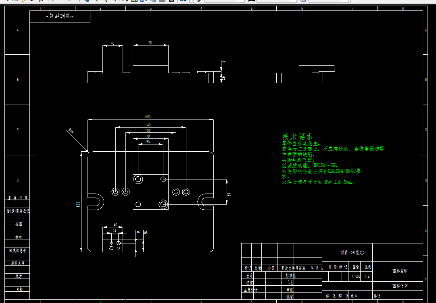Click the green 技术要求 heading

pyautogui.click(x=298, y=137)
